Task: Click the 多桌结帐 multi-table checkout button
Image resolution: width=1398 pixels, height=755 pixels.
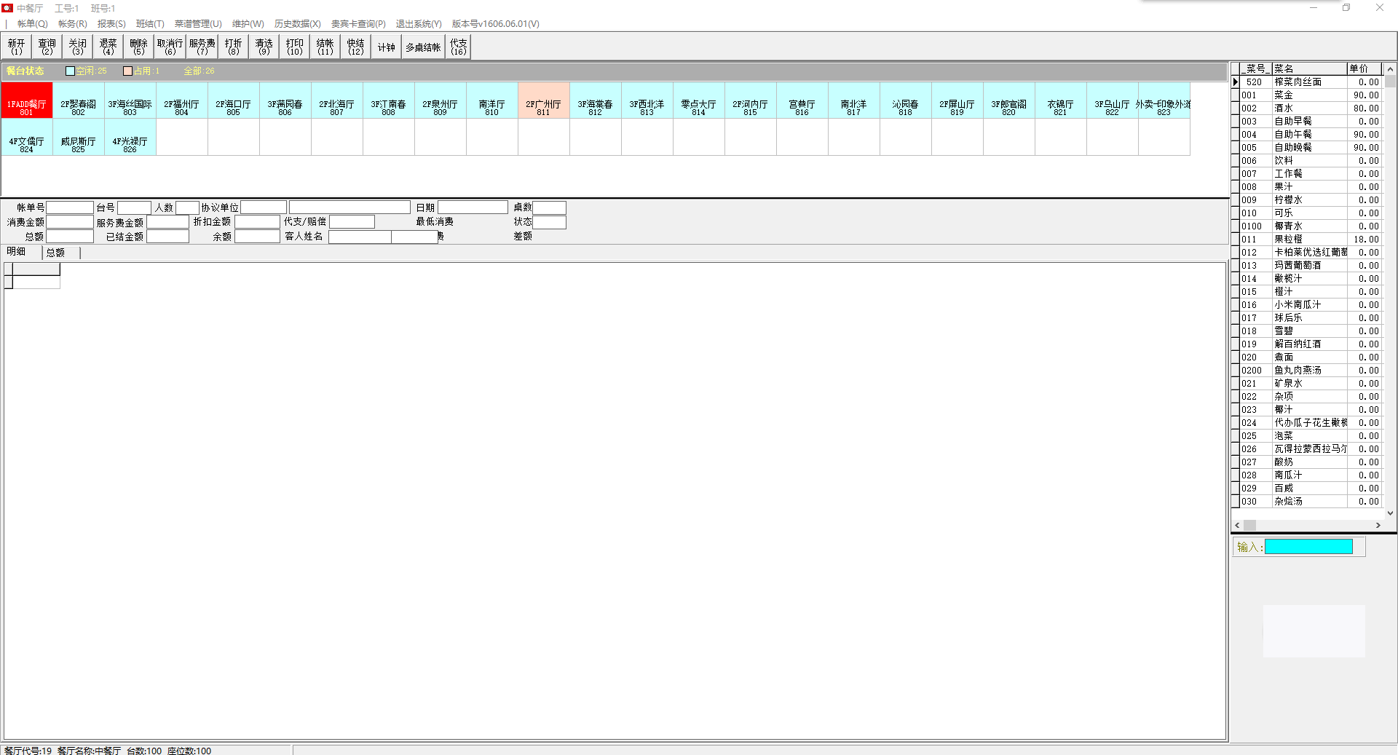Action: (423, 47)
